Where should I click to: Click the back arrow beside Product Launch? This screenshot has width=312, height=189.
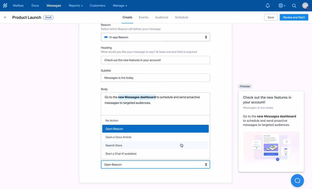coord(5,17)
